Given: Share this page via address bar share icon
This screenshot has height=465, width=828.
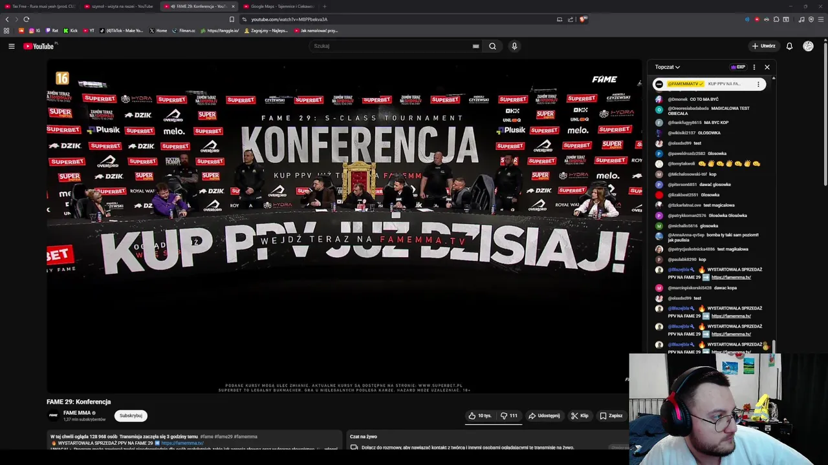Looking at the screenshot, I should [x=571, y=19].
